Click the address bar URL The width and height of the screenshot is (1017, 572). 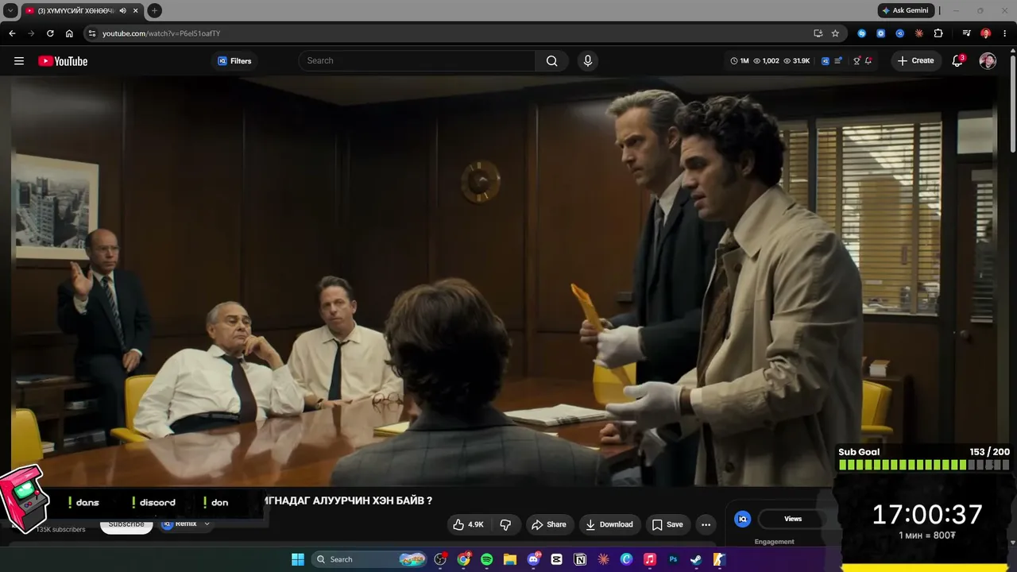pyautogui.click(x=161, y=33)
